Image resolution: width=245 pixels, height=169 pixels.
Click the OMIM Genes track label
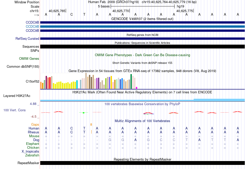click(29, 58)
